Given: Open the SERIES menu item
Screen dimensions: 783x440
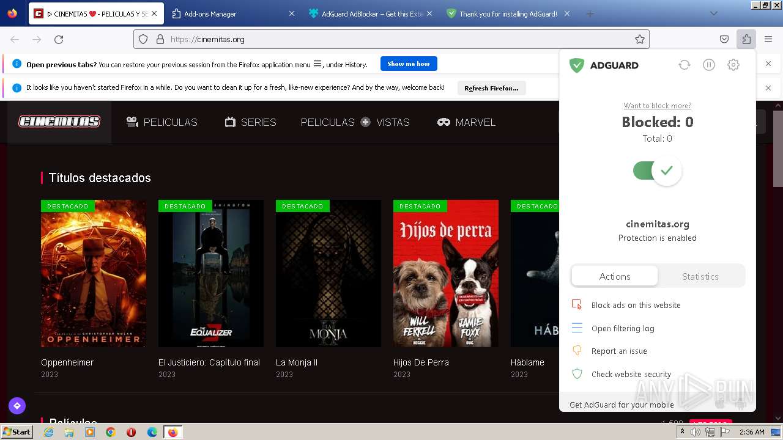Looking at the screenshot, I should tap(250, 122).
